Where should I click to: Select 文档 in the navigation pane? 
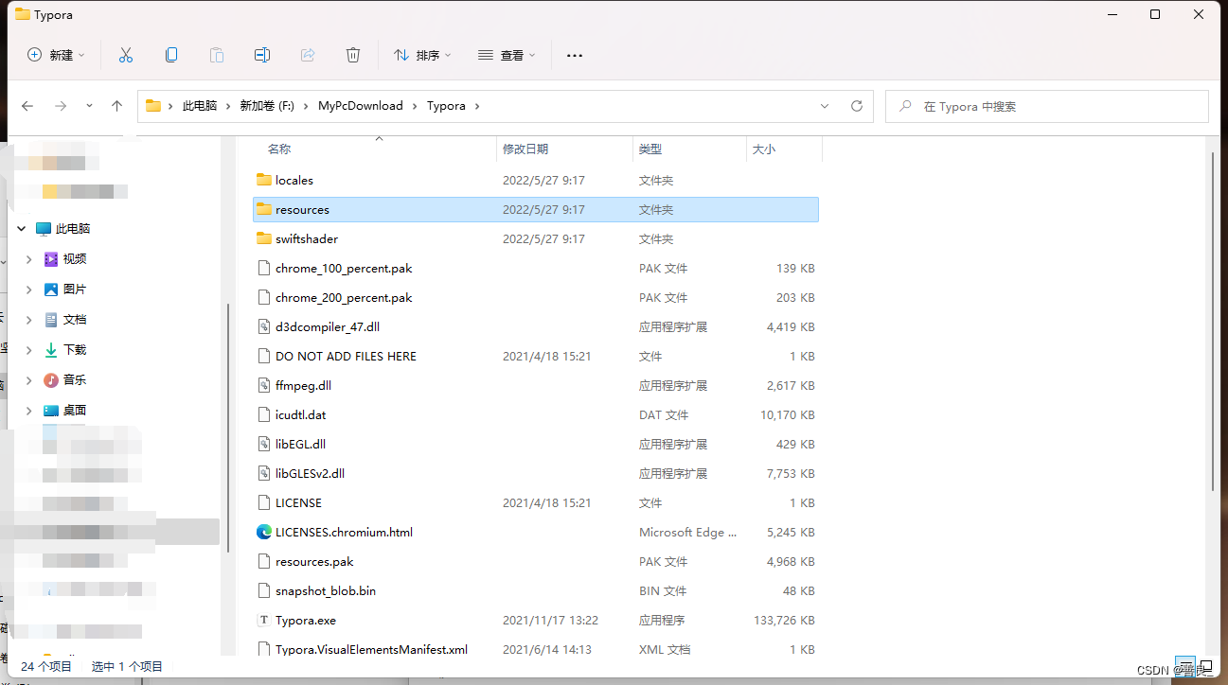point(75,320)
